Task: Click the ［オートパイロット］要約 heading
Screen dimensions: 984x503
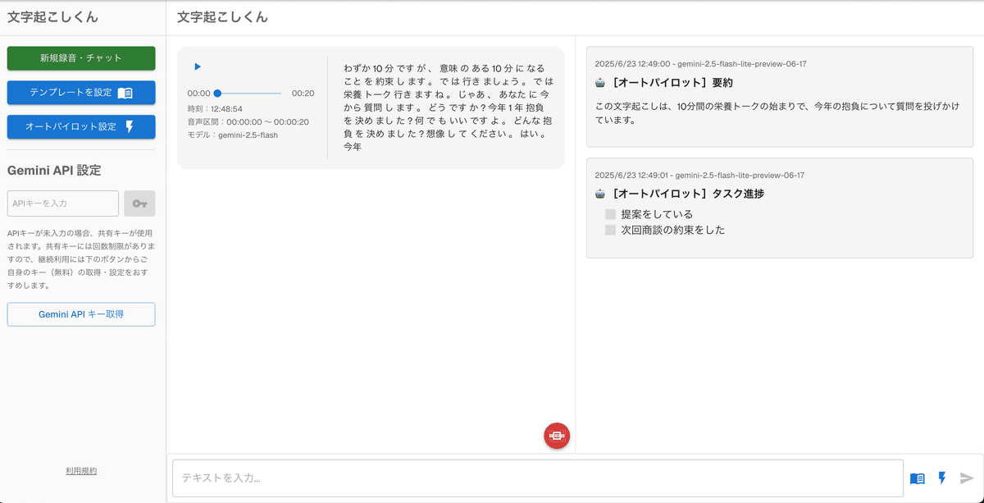Action: pos(672,83)
